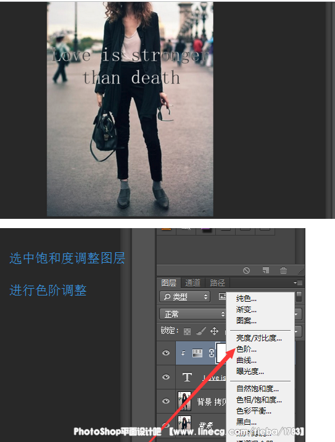Toggle lock transparent pixels icon
The image size is (335, 442).
[187, 331]
